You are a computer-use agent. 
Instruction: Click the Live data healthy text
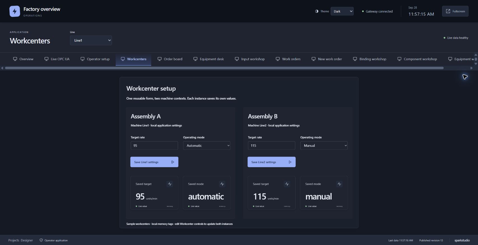click(458, 38)
